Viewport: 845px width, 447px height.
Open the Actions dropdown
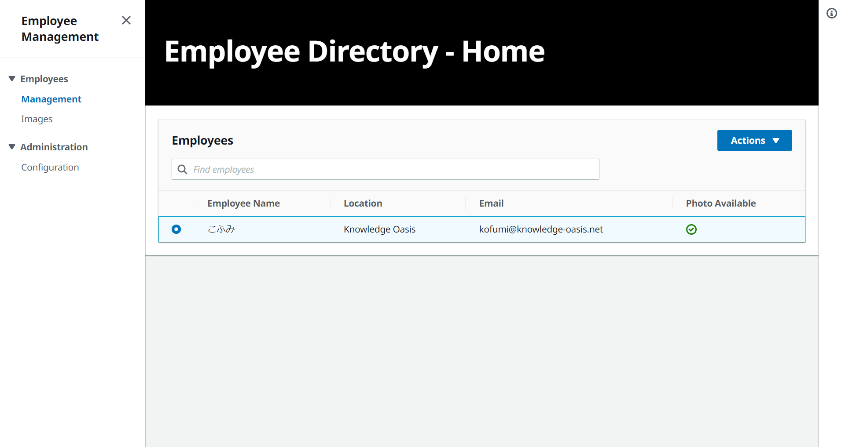click(x=754, y=141)
